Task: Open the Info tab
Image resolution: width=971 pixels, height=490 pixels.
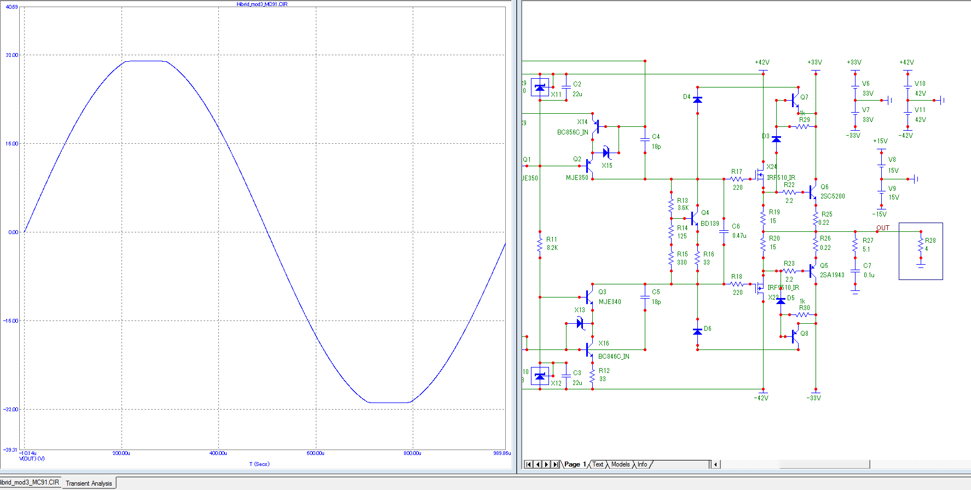Action: click(642, 464)
